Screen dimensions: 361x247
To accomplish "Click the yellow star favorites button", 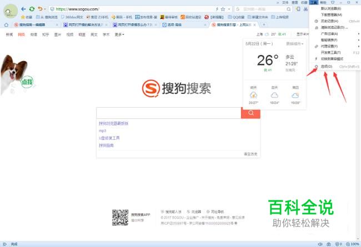I will coord(27,17).
